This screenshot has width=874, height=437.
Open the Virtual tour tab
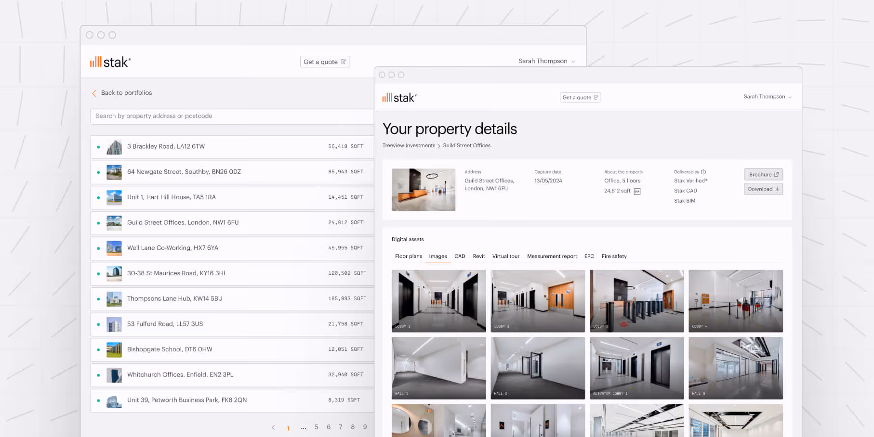tap(506, 256)
